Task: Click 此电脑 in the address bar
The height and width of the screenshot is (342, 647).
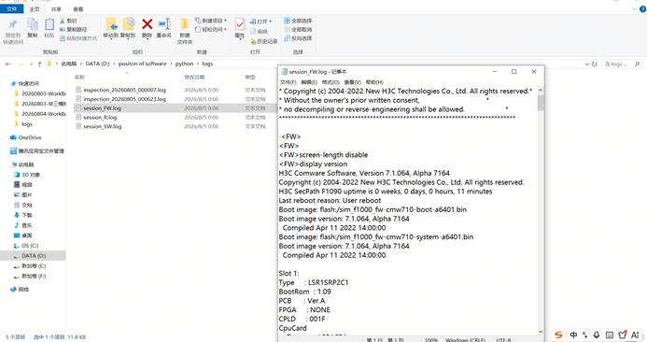Action: (69, 64)
